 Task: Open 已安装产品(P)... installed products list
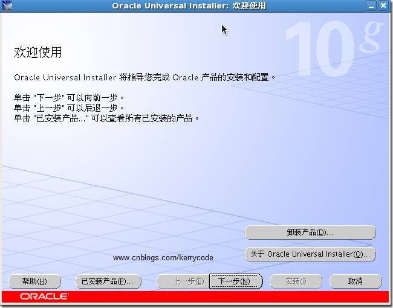[108, 281]
